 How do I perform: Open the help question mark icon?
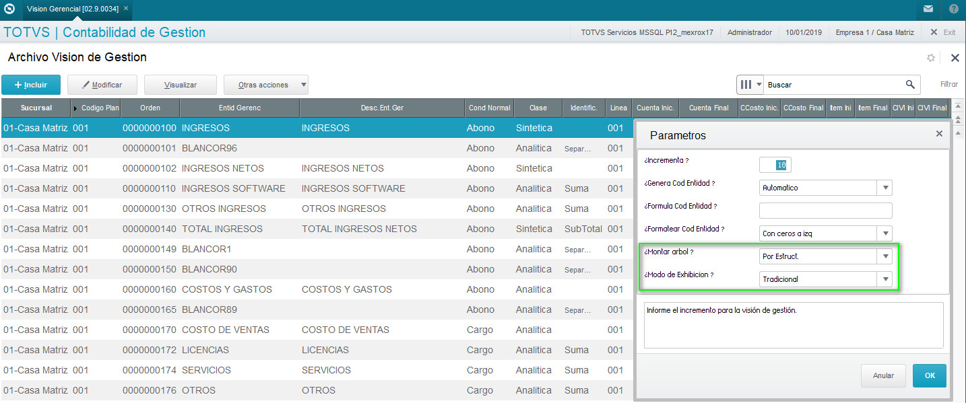point(953,9)
